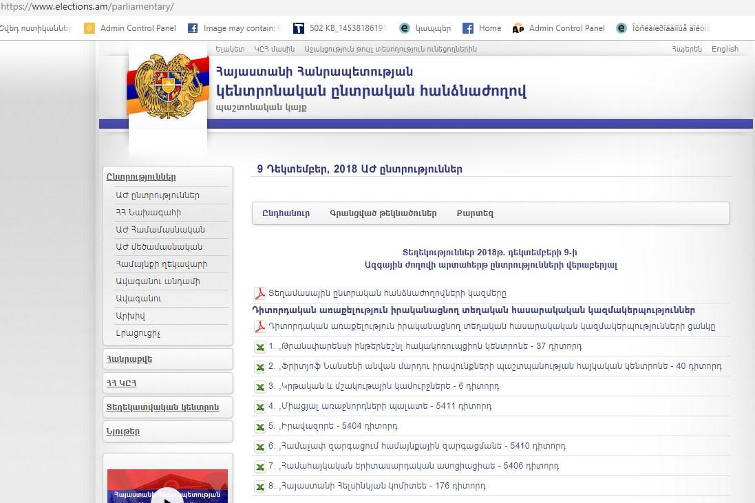This screenshot has height=503, width=755.
Task: Open the ՀՀ ԿԸՀ sidebar section
Action: [121, 383]
